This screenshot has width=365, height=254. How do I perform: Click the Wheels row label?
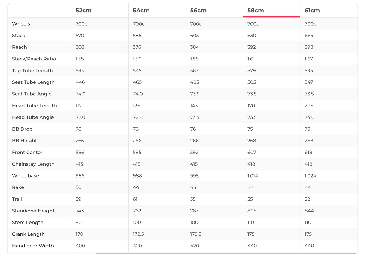(x=21, y=24)
